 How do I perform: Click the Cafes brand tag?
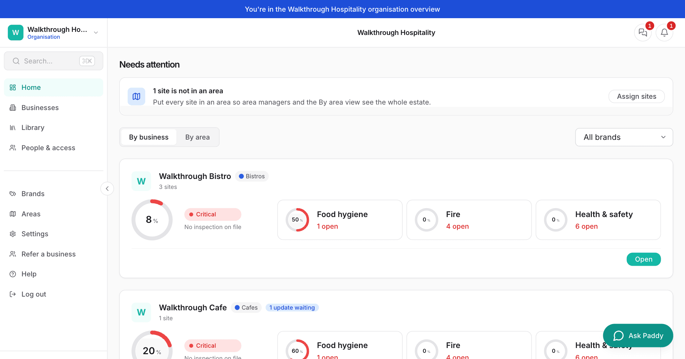(x=246, y=308)
